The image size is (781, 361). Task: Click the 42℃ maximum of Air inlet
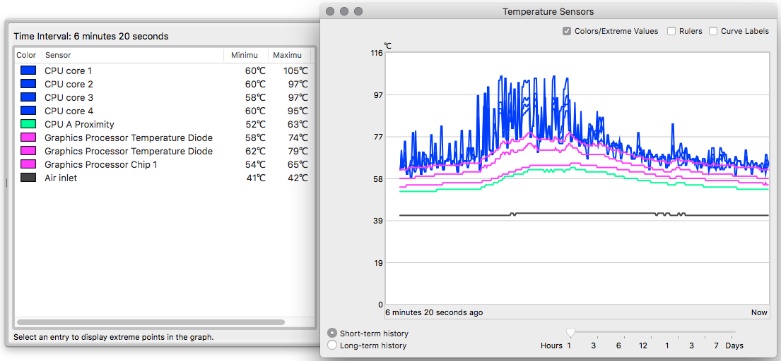(298, 177)
